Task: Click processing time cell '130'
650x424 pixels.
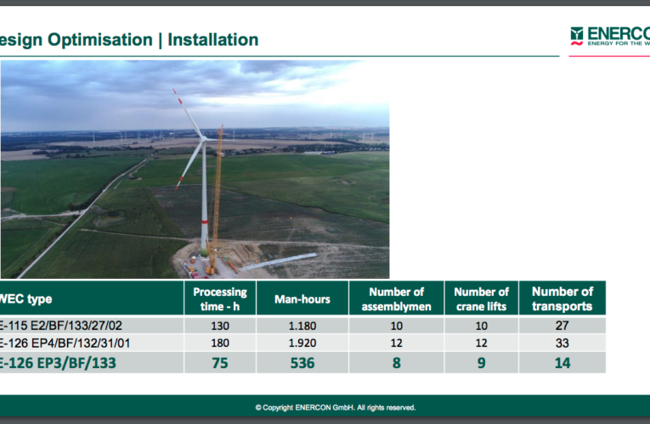Action: coord(220,326)
